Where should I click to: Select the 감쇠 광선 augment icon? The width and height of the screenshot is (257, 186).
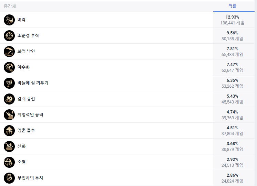point(9,99)
